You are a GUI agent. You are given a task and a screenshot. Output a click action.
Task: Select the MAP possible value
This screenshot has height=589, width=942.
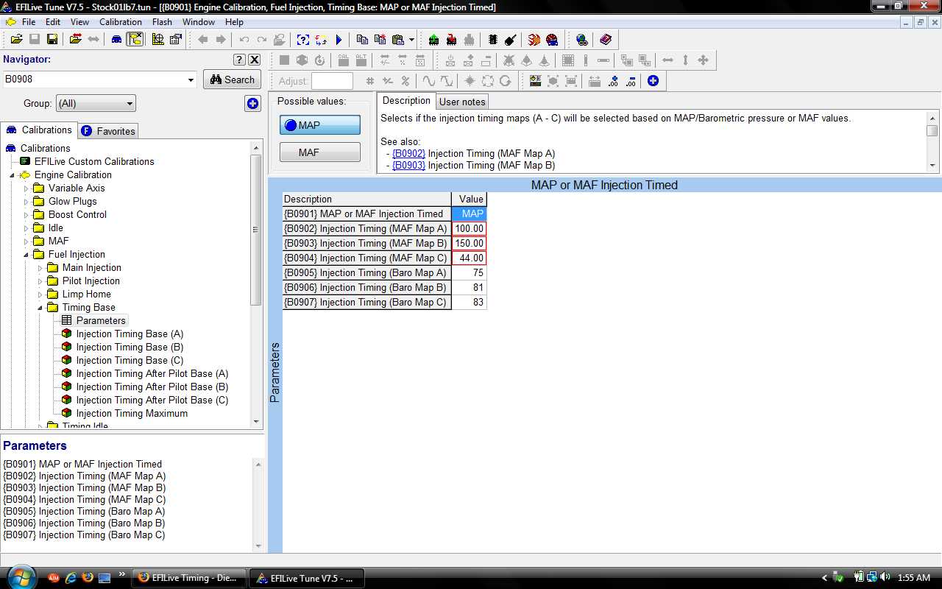tap(320, 125)
